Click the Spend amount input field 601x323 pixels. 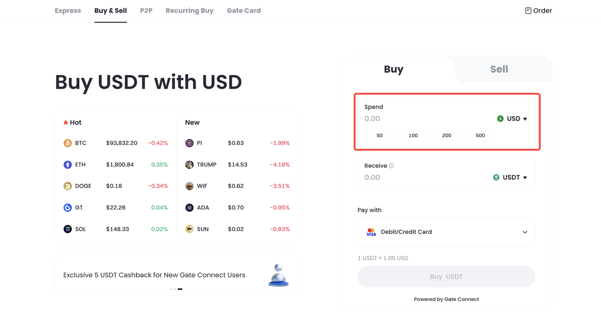click(423, 119)
